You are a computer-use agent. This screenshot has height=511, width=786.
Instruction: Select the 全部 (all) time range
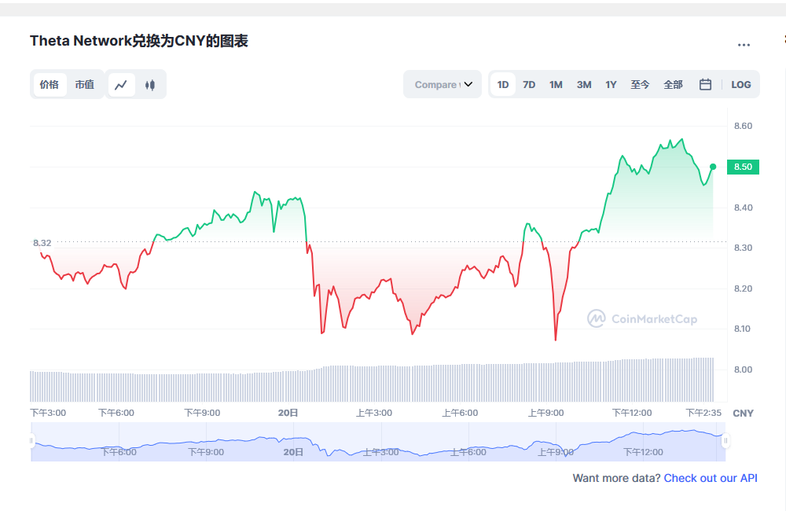point(674,85)
